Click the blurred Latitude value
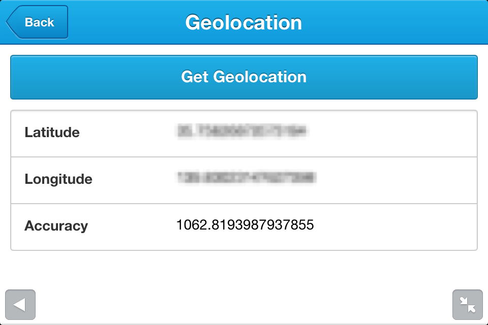488x325 pixels. (242, 132)
